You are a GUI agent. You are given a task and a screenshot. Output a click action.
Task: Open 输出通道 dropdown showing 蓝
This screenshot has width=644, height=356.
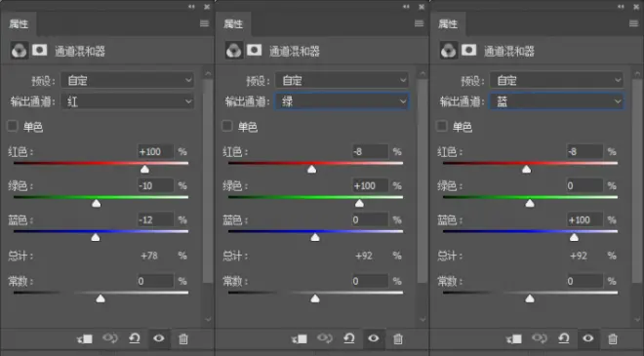(557, 101)
